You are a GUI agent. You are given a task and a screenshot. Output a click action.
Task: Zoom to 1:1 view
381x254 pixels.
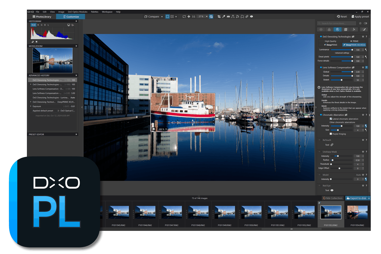(x=194, y=17)
